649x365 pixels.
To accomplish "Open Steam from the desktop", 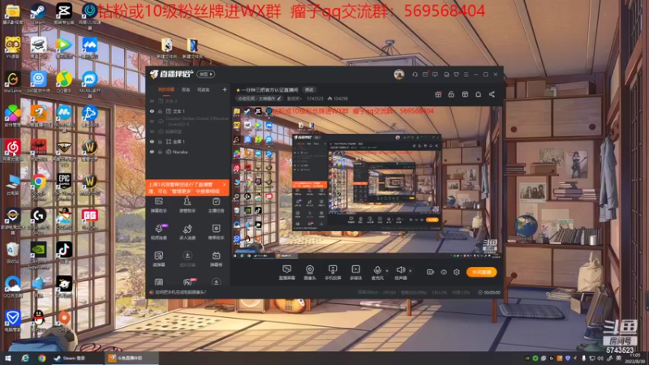I will tap(38, 12).
